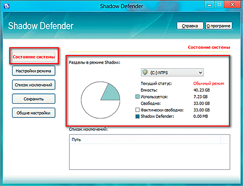243x186 pixels.
Task: Click the disk usage pie chart
Action: tap(101, 100)
